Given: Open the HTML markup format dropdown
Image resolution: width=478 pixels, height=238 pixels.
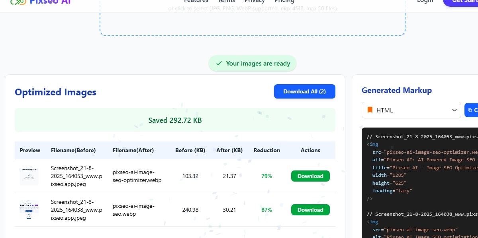Looking at the screenshot, I should click(x=411, y=110).
